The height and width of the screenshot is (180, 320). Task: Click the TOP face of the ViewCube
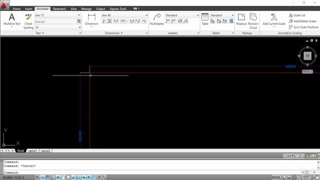pyautogui.click(x=307, y=56)
